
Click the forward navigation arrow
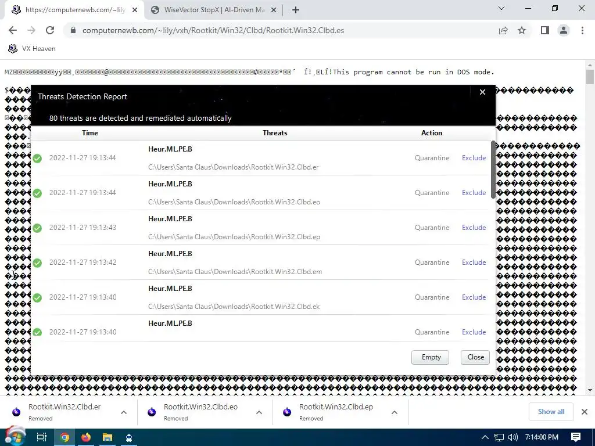[31, 30]
